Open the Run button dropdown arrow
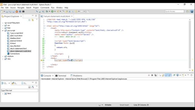The height and width of the screenshot is (110, 195). [55, 12]
